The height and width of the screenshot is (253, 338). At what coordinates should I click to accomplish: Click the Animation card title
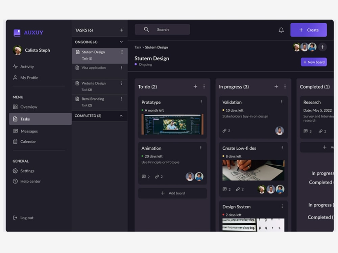pos(151,148)
